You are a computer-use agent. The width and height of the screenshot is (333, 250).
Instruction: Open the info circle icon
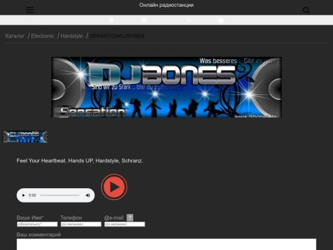point(144,20)
